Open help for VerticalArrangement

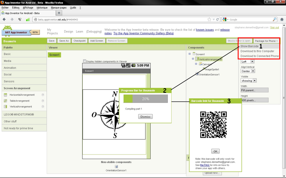pos(43,106)
